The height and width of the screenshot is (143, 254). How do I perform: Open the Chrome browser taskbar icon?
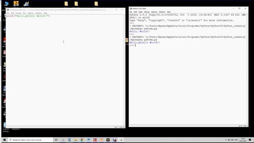coord(82,140)
